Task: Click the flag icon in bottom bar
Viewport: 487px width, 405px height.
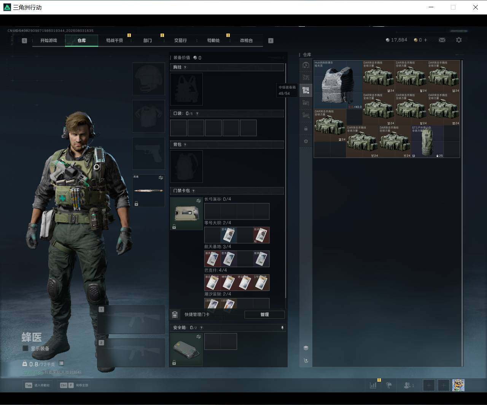Action: point(389,385)
